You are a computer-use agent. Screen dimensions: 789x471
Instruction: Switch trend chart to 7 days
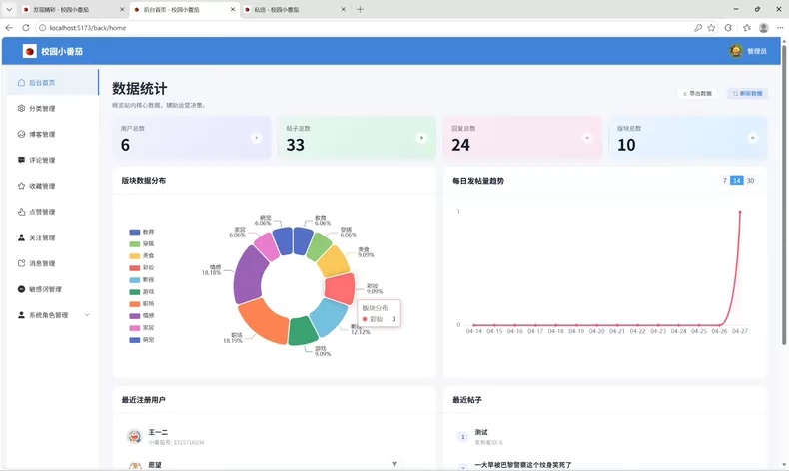pos(725,181)
